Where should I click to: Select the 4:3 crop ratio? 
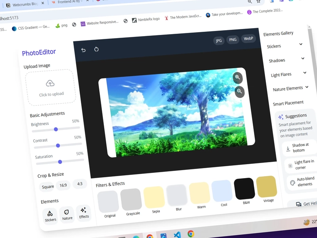[x=80, y=184]
